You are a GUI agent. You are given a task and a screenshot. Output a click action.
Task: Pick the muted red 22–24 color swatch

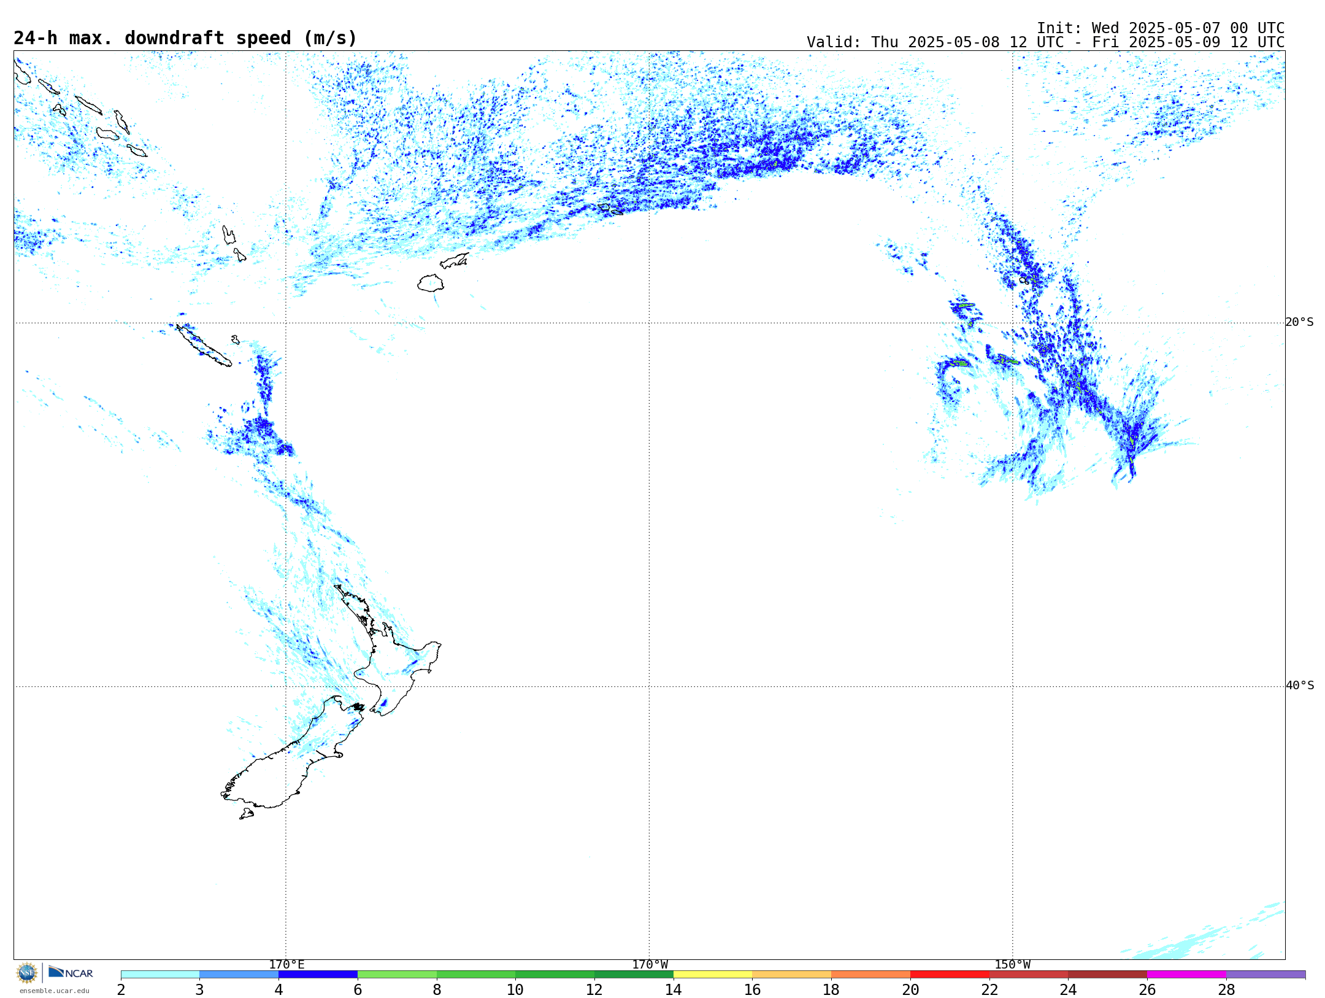[x=1029, y=975]
